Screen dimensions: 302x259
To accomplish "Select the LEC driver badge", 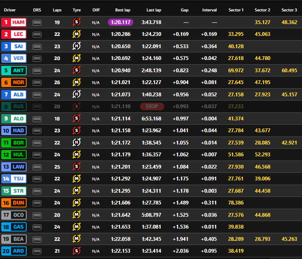I will pyautogui.click(x=14, y=34).
